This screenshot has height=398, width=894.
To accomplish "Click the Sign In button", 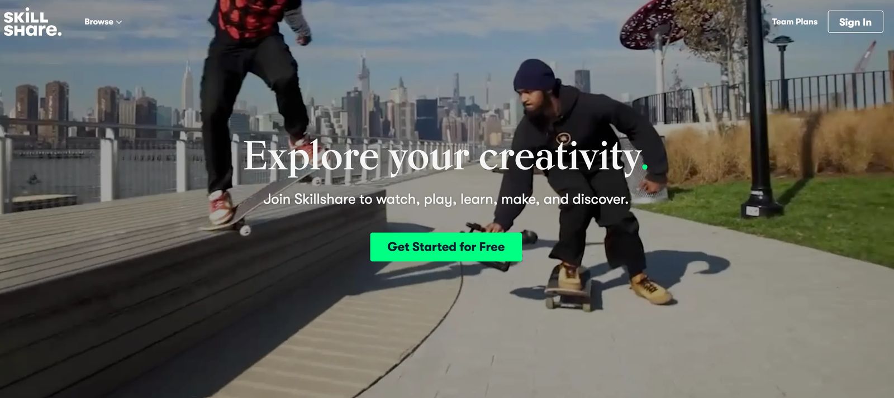I will 855,22.
